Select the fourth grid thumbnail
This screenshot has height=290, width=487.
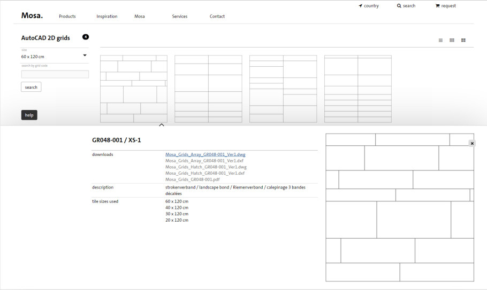[358, 89]
